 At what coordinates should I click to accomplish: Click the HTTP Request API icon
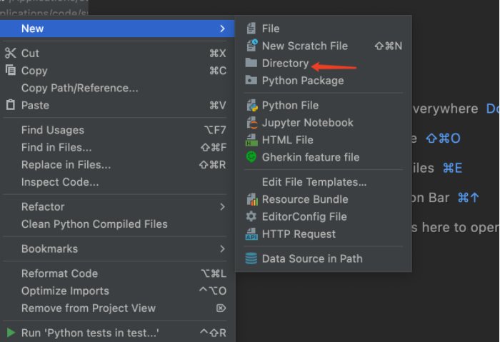(x=251, y=234)
